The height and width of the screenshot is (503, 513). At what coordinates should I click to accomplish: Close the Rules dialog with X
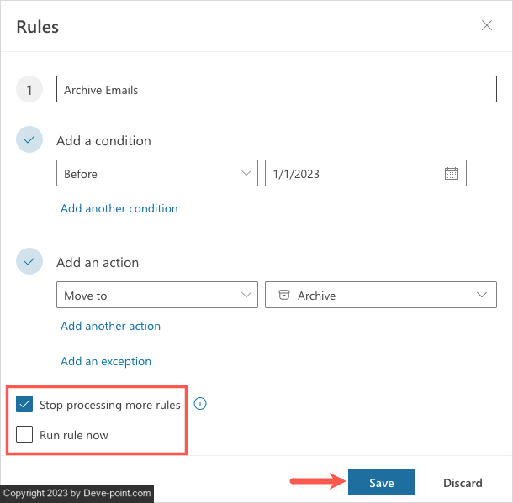coord(487,25)
